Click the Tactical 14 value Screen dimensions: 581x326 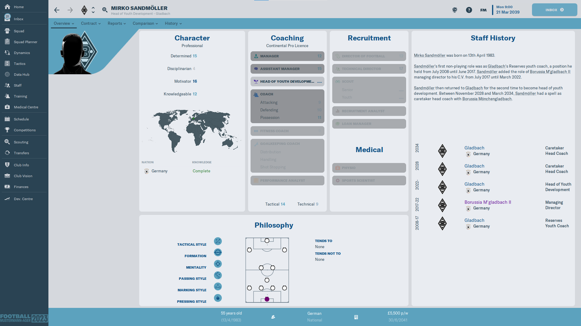(x=276, y=204)
